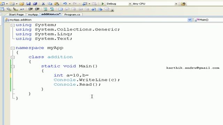223x125 pixels.
Task: Click the Add New Item icon
Action: [12, 4]
